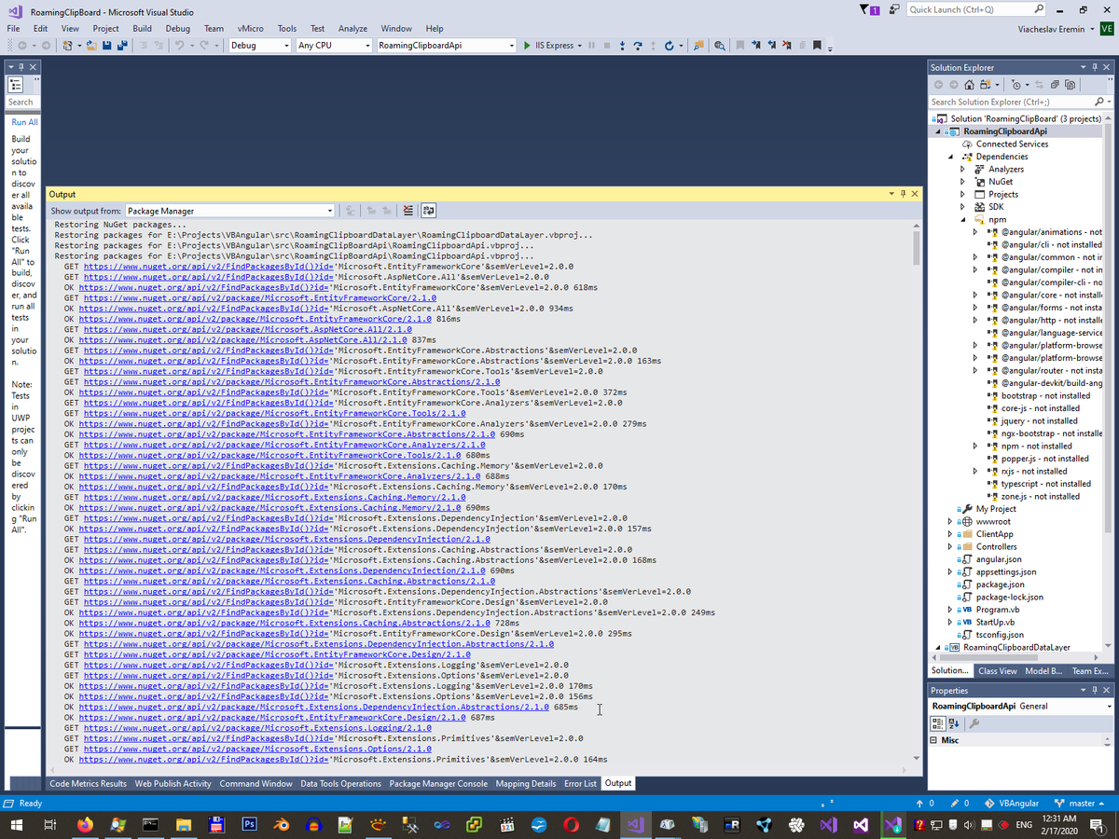The image size is (1119, 839).
Task: Click the Test Explorer Search field
Action: [21, 102]
